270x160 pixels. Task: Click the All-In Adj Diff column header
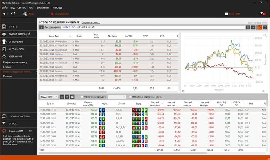click(x=221, y=104)
